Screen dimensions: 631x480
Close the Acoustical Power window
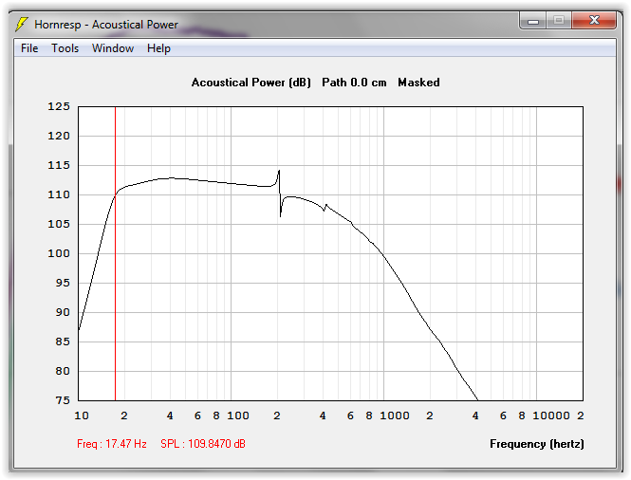click(x=594, y=21)
